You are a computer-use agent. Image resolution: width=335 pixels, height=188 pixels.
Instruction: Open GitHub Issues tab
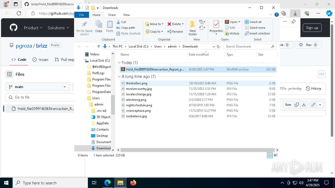(x=41, y=60)
